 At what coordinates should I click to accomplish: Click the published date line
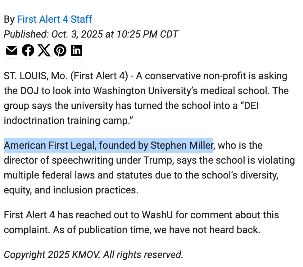[x=91, y=34]
